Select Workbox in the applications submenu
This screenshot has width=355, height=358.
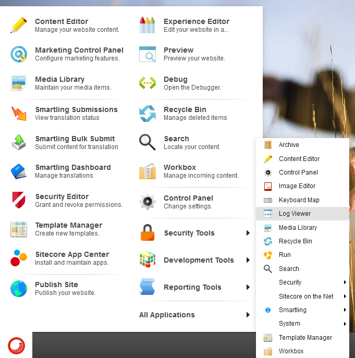click(x=303, y=351)
